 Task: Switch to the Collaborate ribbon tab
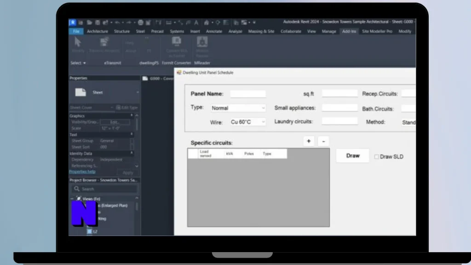pyautogui.click(x=291, y=31)
